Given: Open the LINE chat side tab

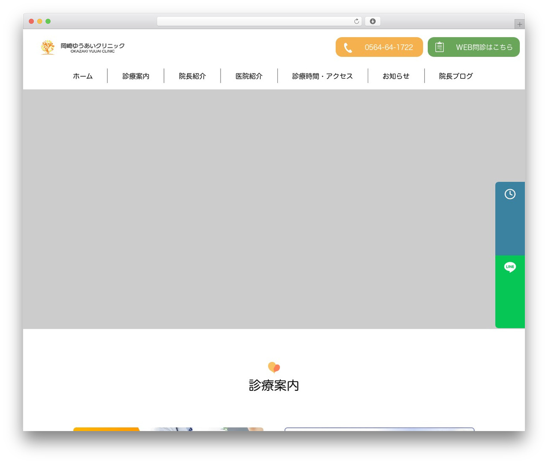Looking at the screenshot, I should click(510, 292).
